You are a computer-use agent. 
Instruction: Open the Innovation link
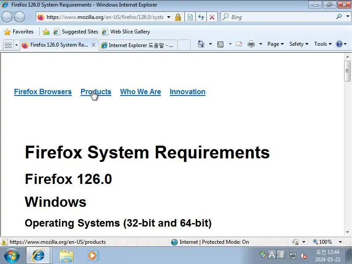187,92
